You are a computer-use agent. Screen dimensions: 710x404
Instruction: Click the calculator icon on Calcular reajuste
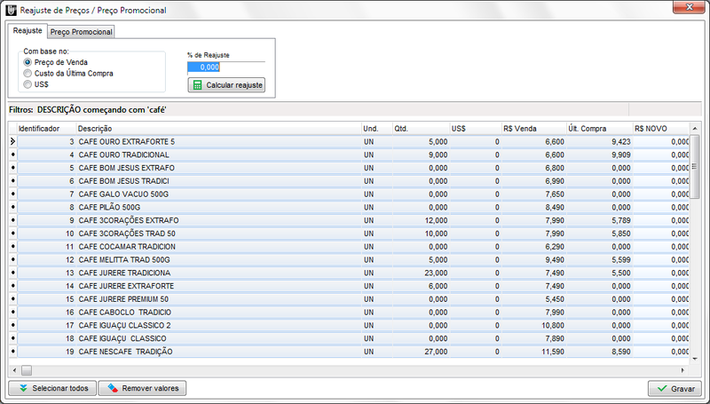197,85
